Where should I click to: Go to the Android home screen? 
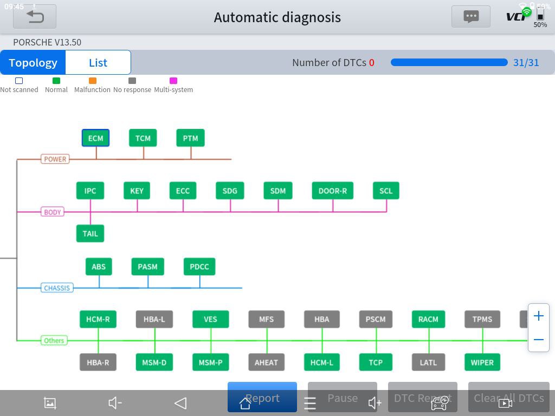tap(245, 402)
